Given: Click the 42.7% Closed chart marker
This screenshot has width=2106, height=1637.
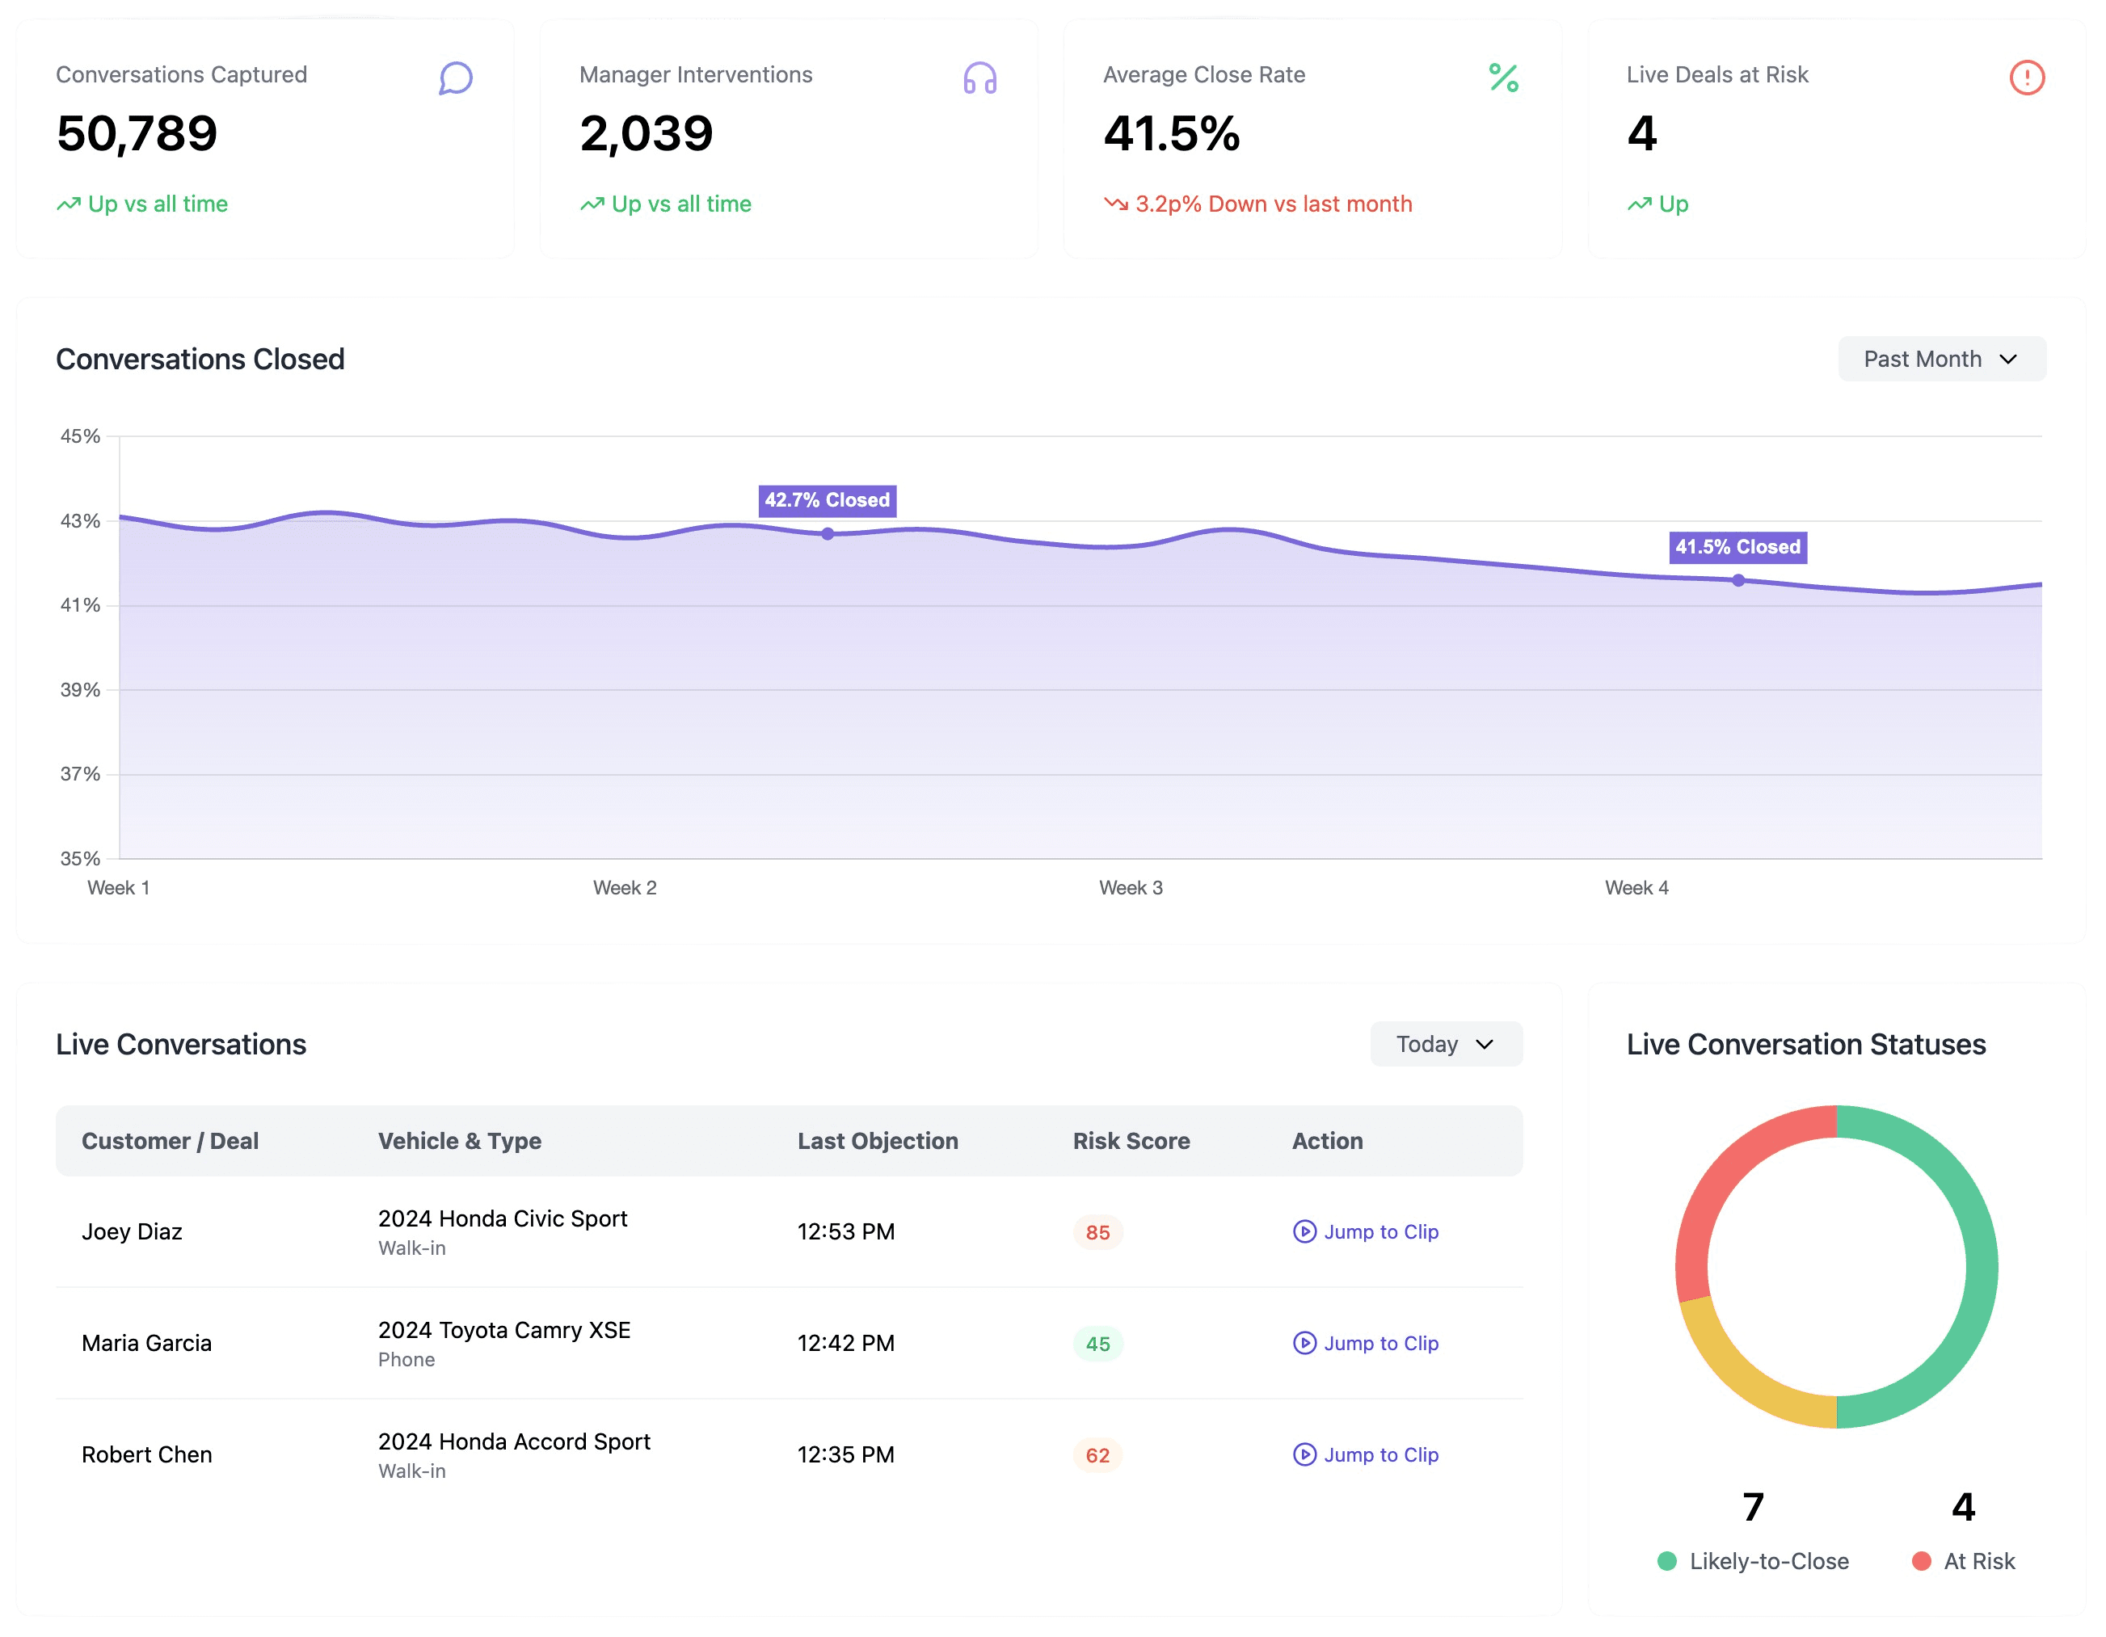Looking at the screenshot, I should (828, 534).
